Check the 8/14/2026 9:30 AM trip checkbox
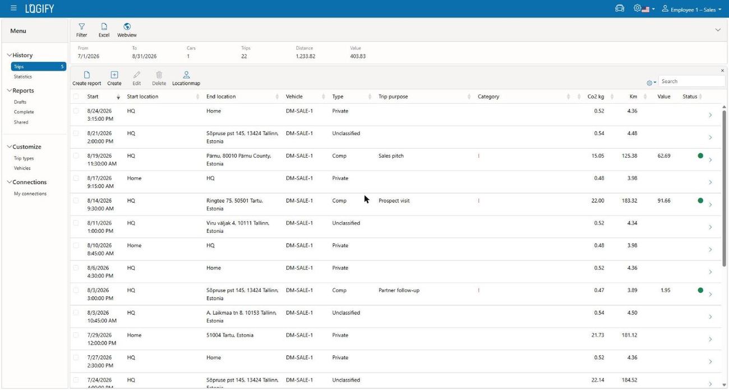This screenshot has width=729, height=390. [x=76, y=200]
